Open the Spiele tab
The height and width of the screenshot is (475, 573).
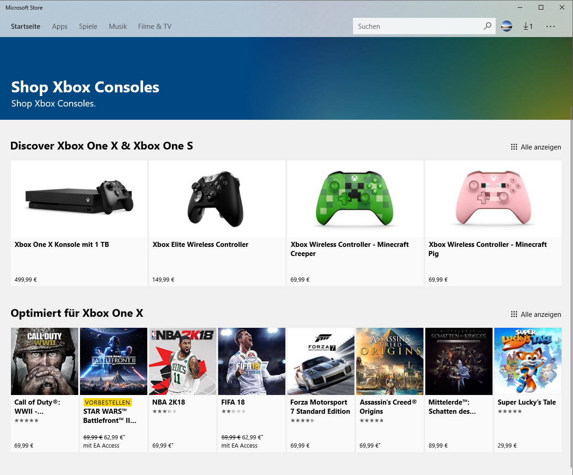click(88, 26)
